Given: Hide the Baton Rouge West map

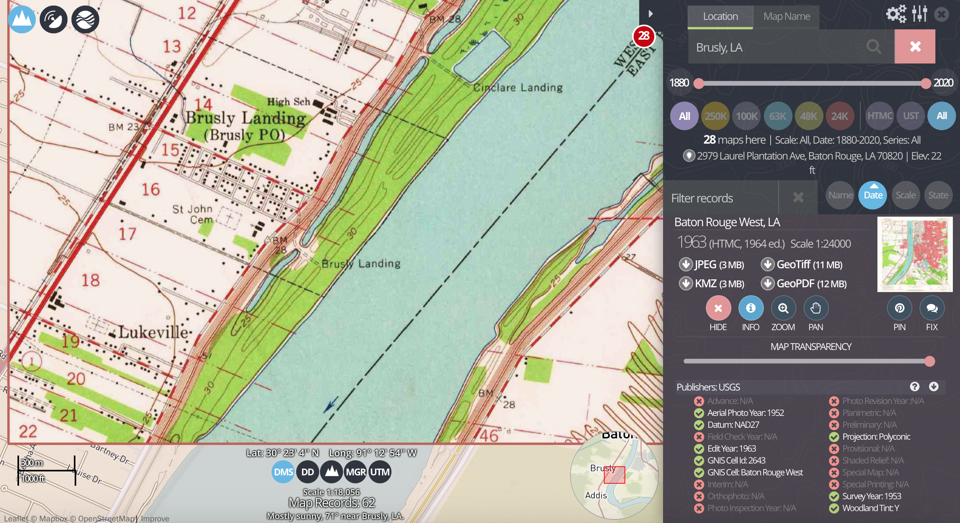Looking at the screenshot, I should 718,308.
